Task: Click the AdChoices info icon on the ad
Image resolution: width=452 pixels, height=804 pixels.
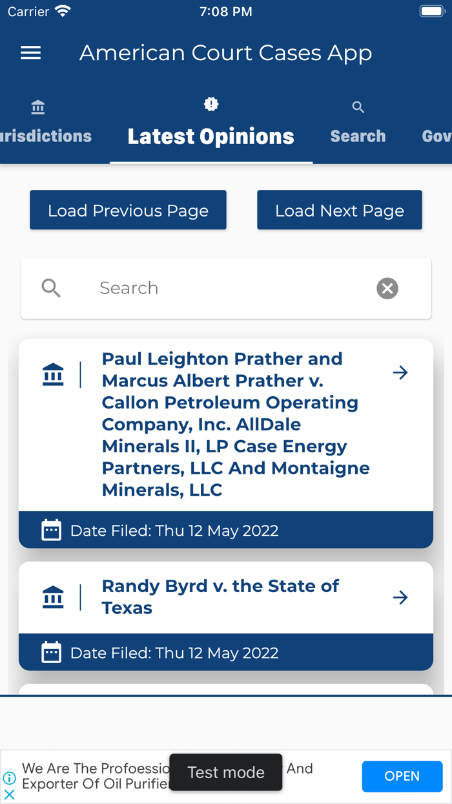Action: click(x=8, y=778)
